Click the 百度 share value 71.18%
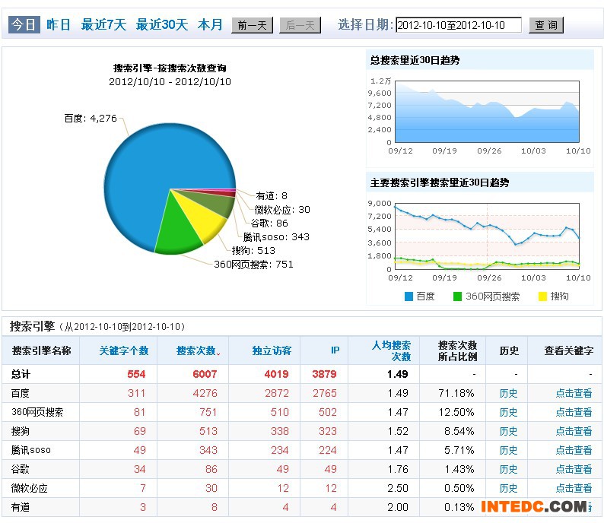604x523 pixels. point(456,393)
